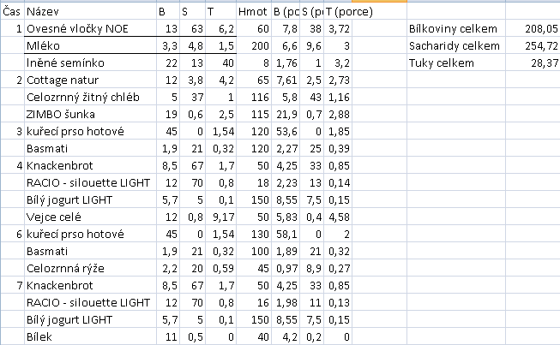The height and width of the screenshot is (345, 560).
Task: Click the 'Bílek' cell in last row
Action: [x=90, y=336]
